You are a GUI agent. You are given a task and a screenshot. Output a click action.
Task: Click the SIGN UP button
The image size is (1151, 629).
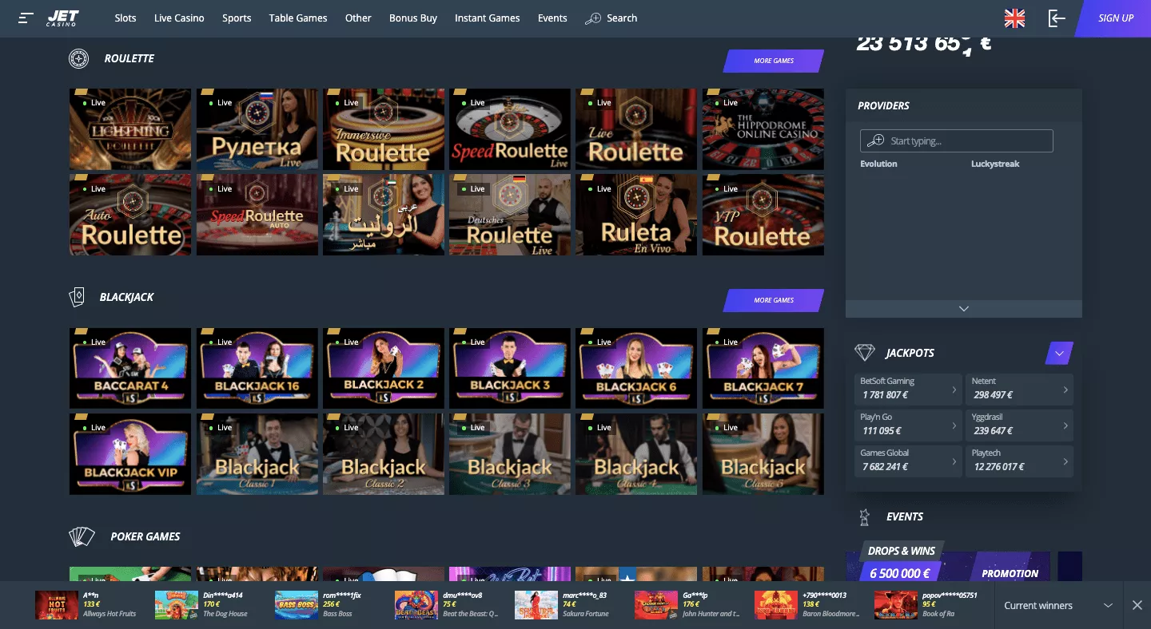click(1116, 18)
